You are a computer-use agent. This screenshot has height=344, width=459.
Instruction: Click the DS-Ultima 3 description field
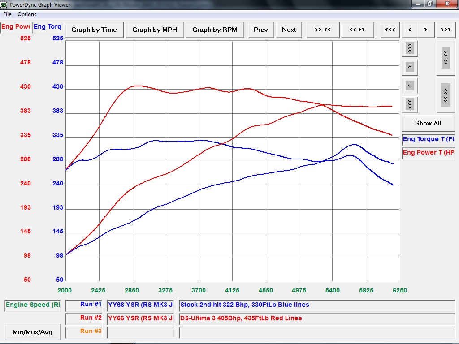point(317,319)
